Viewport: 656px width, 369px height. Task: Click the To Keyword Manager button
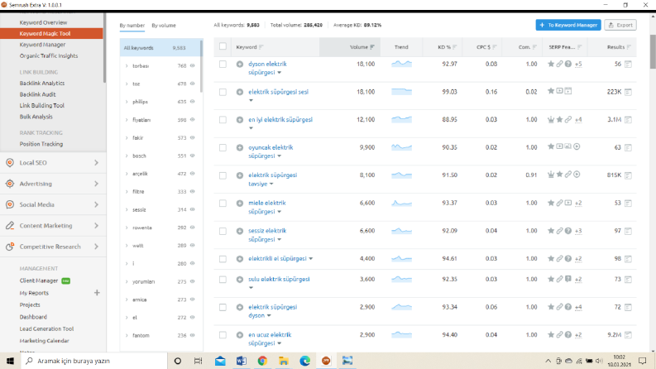568,25
